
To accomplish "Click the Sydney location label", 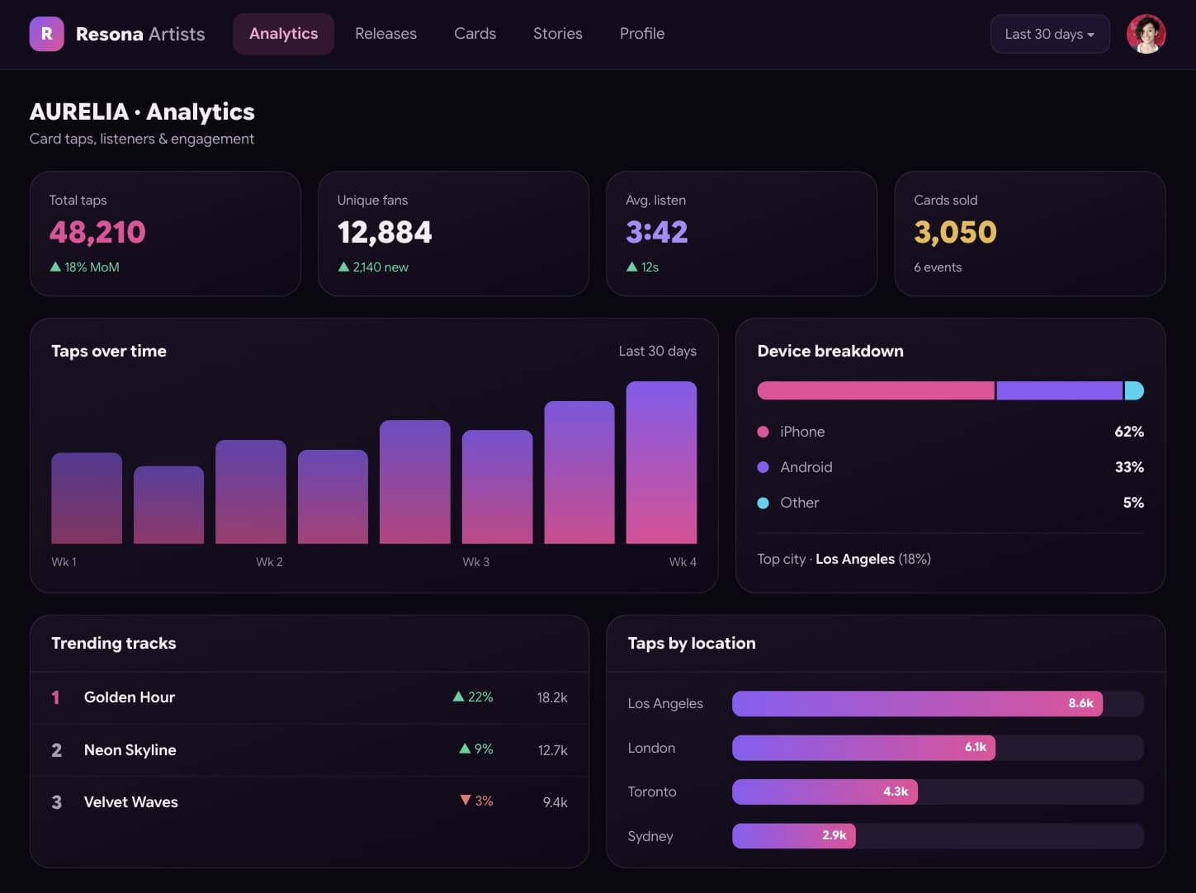I will 650,836.
